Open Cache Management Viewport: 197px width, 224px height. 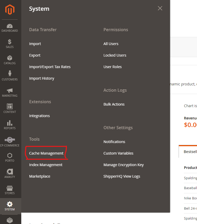46,153
